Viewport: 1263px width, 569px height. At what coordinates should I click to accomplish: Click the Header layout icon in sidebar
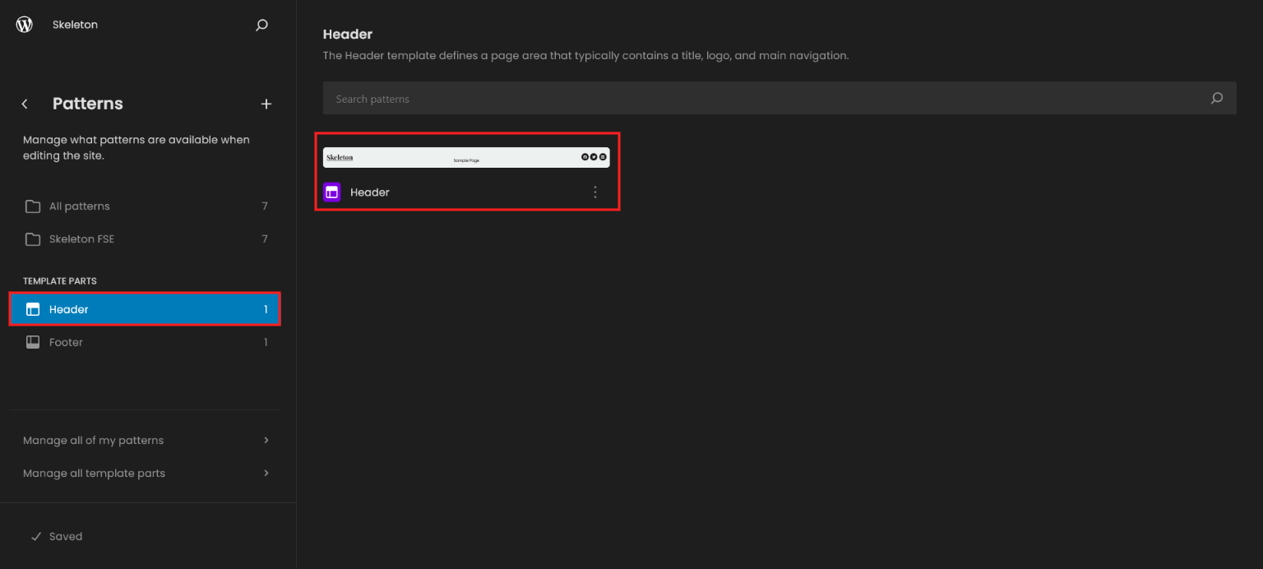pyautogui.click(x=33, y=309)
